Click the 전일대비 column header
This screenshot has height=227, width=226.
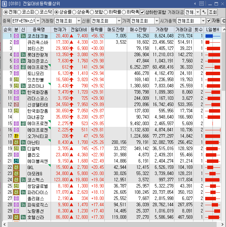pyautogui.click(x=79, y=29)
